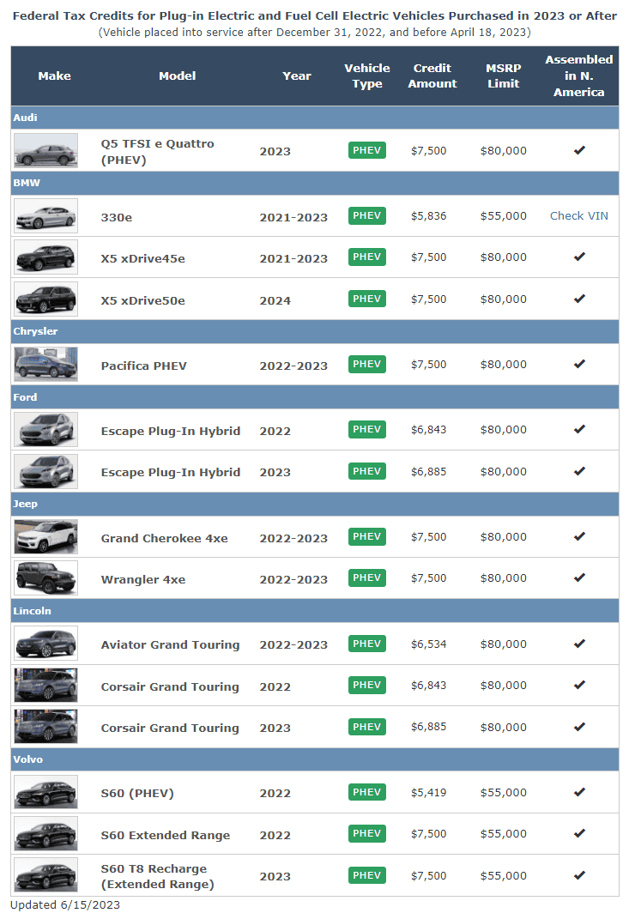Open the Check VIN link for BMW 330e
635x913 pixels.
(x=578, y=216)
